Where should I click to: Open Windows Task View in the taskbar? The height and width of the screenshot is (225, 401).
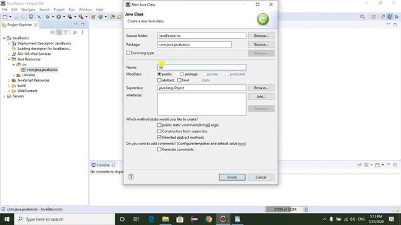(136, 219)
